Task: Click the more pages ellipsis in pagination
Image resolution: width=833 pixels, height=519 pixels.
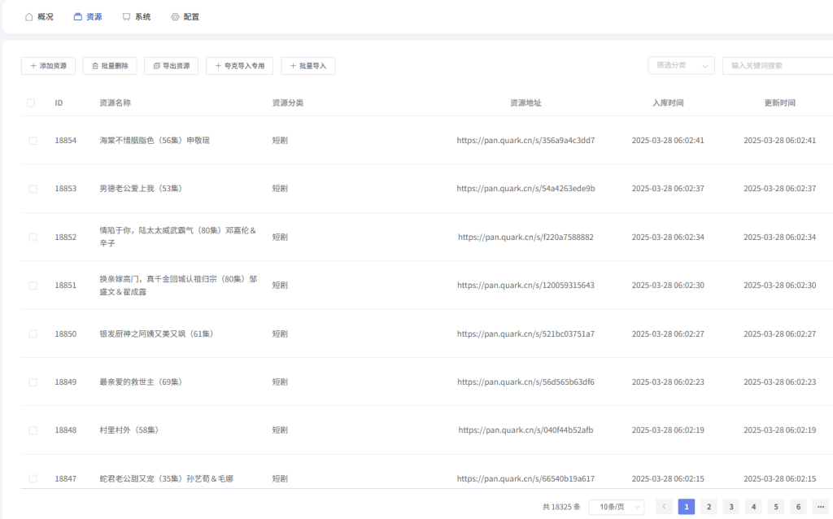Action: pos(820,507)
